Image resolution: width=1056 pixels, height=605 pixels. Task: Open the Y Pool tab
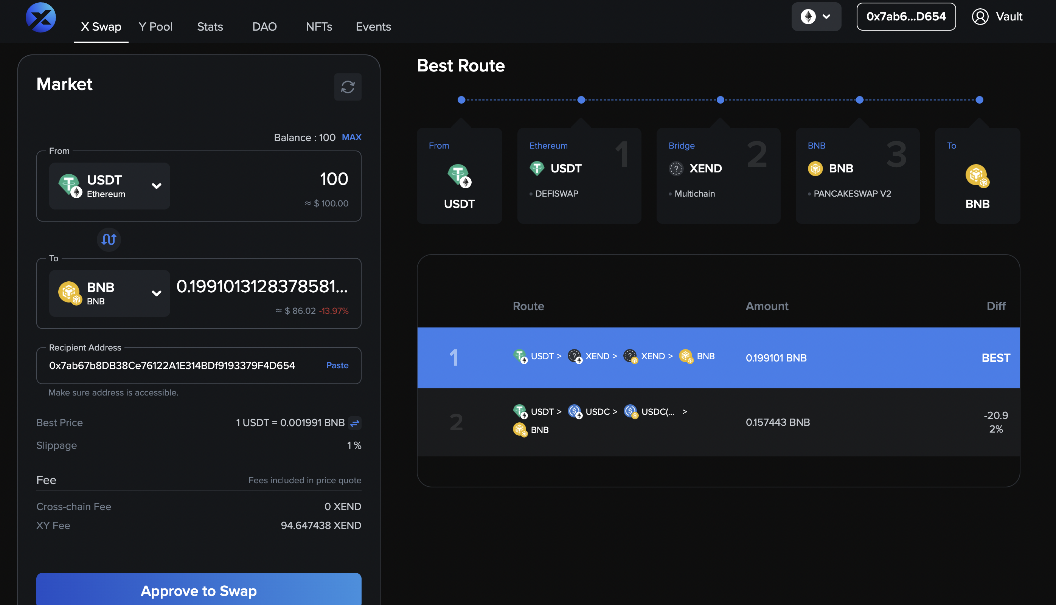[x=155, y=26]
